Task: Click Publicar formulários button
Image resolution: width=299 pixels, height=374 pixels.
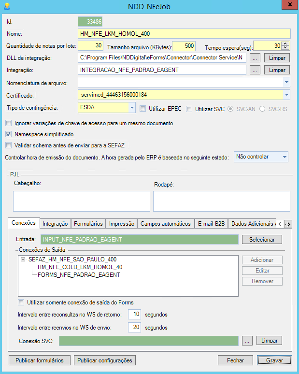Action: pyautogui.click(x=40, y=360)
